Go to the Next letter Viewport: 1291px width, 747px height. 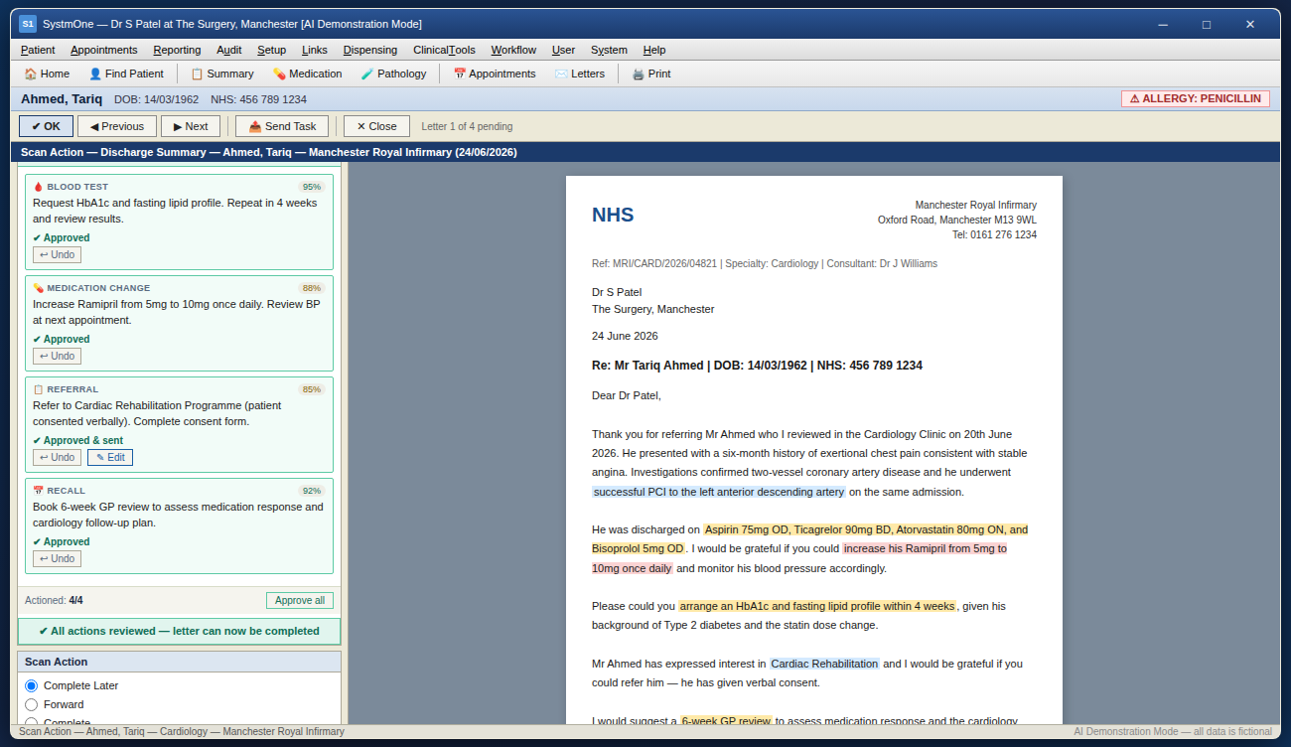(191, 126)
